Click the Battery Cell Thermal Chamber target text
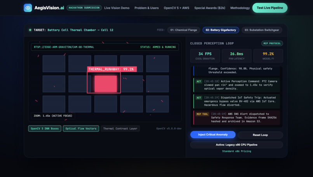 80,30
